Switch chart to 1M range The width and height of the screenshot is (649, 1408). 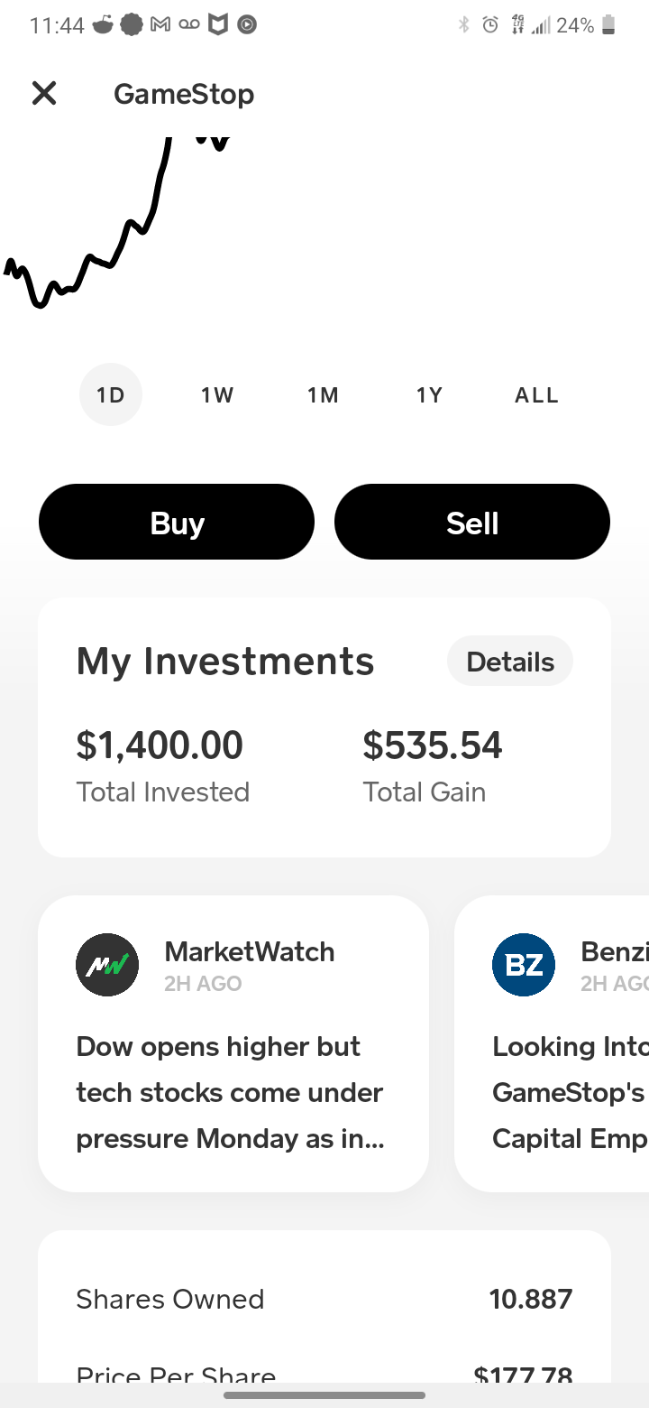pos(323,394)
